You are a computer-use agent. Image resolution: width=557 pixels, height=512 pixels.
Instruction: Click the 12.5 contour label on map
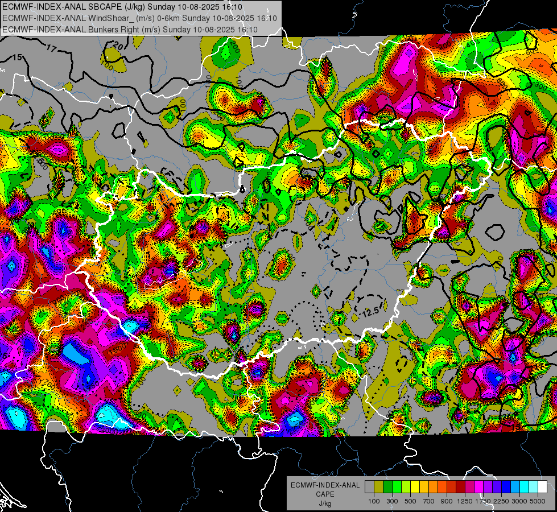pyautogui.click(x=370, y=312)
